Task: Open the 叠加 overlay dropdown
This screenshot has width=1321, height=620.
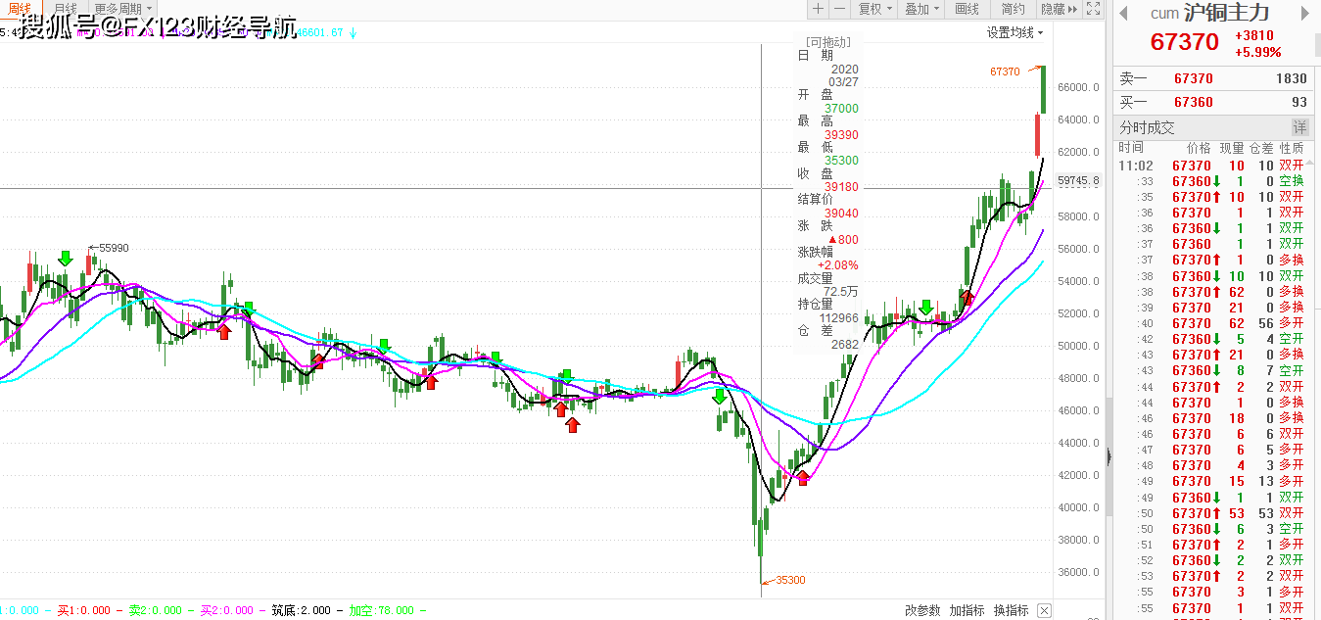Action: tap(921, 9)
